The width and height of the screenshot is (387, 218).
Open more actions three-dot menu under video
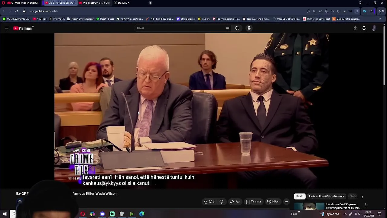[286, 202]
